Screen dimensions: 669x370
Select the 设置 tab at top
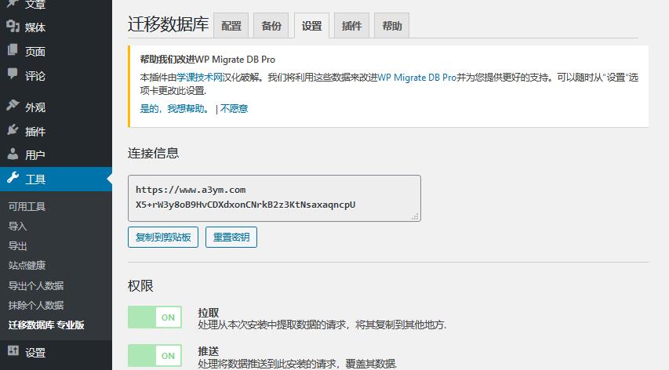(x=311, y=26)
